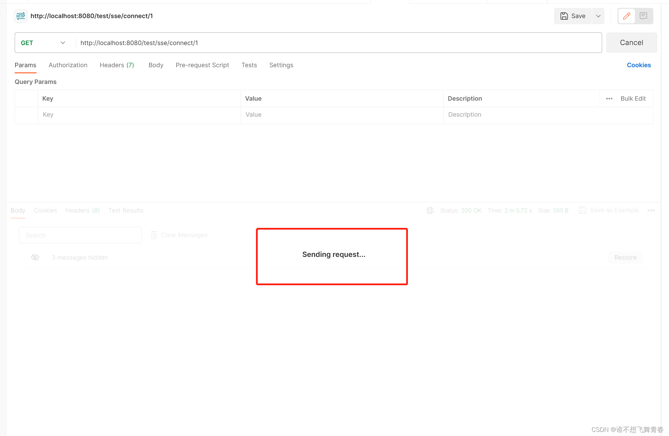Click the Cookies link

pyautogui.click(x=640, y=65)
